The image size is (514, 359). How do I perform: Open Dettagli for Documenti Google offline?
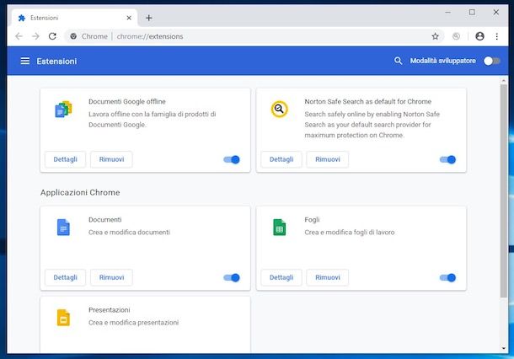65,159
